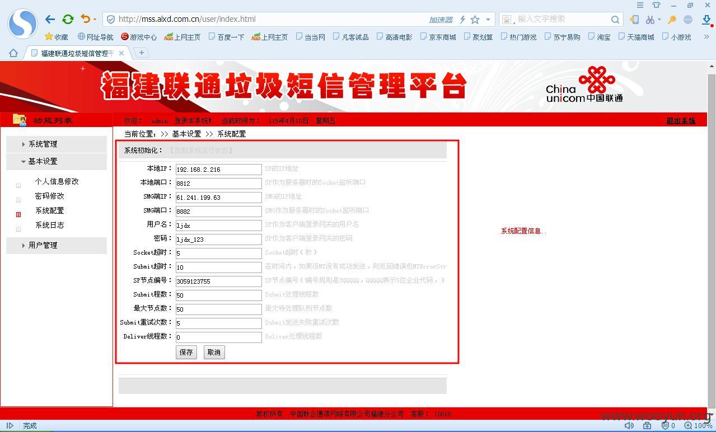Open the 游戏中心 bookmark
The width and height of the screenshot is (716, 432).
tap(139, 37)
